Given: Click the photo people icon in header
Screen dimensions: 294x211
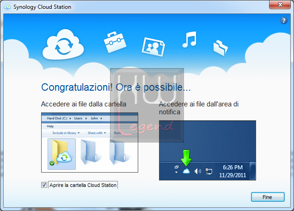Looking at the screenshot, I should [x=153, y=47].
